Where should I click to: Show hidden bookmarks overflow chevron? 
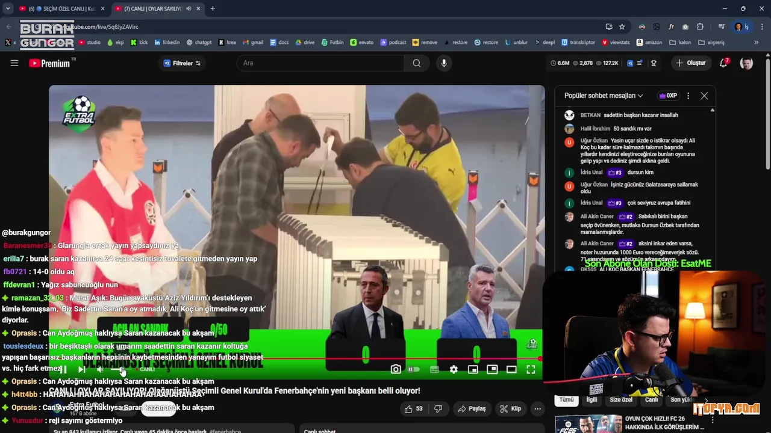click(756, 42)
